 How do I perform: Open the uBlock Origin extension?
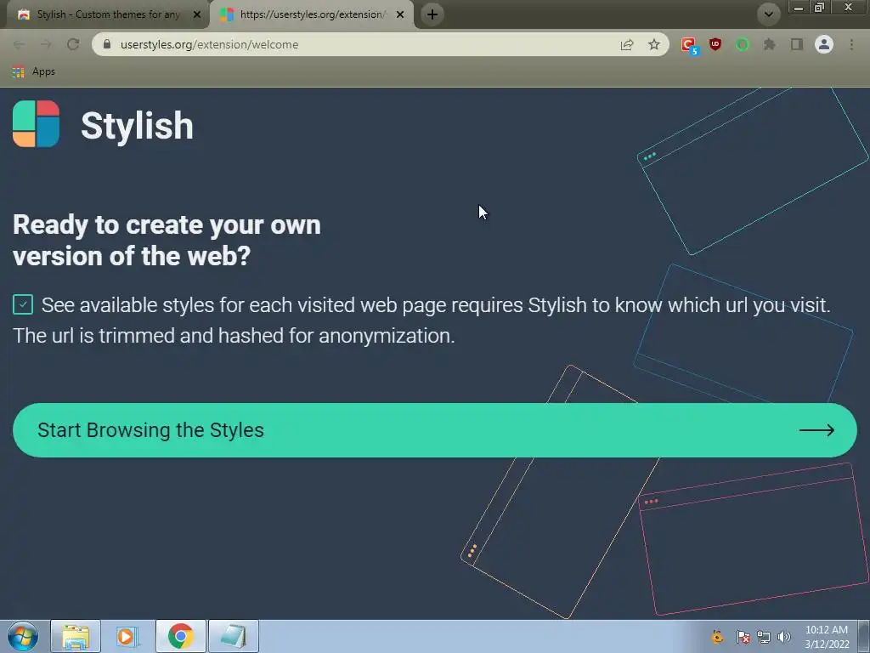[715, 44]
